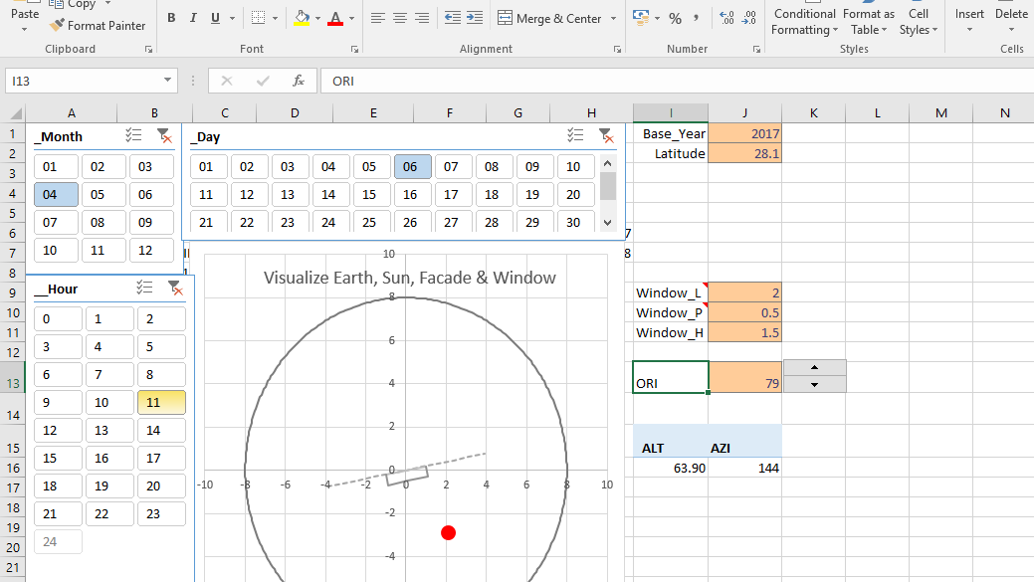
Task: Open Format as Table gallery
Action: [869, 21]
